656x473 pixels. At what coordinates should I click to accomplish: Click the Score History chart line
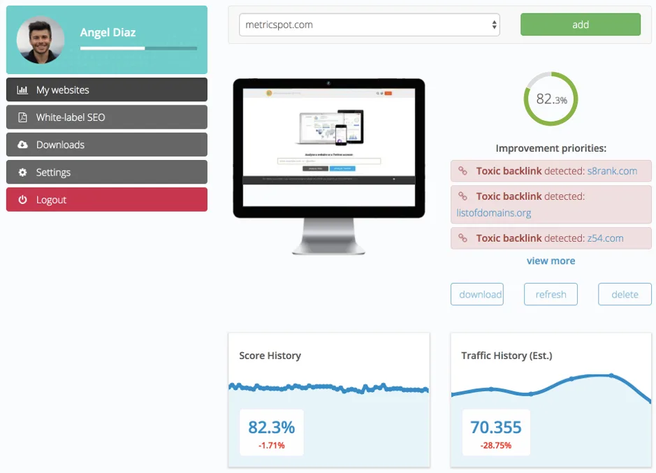(329, 388)
